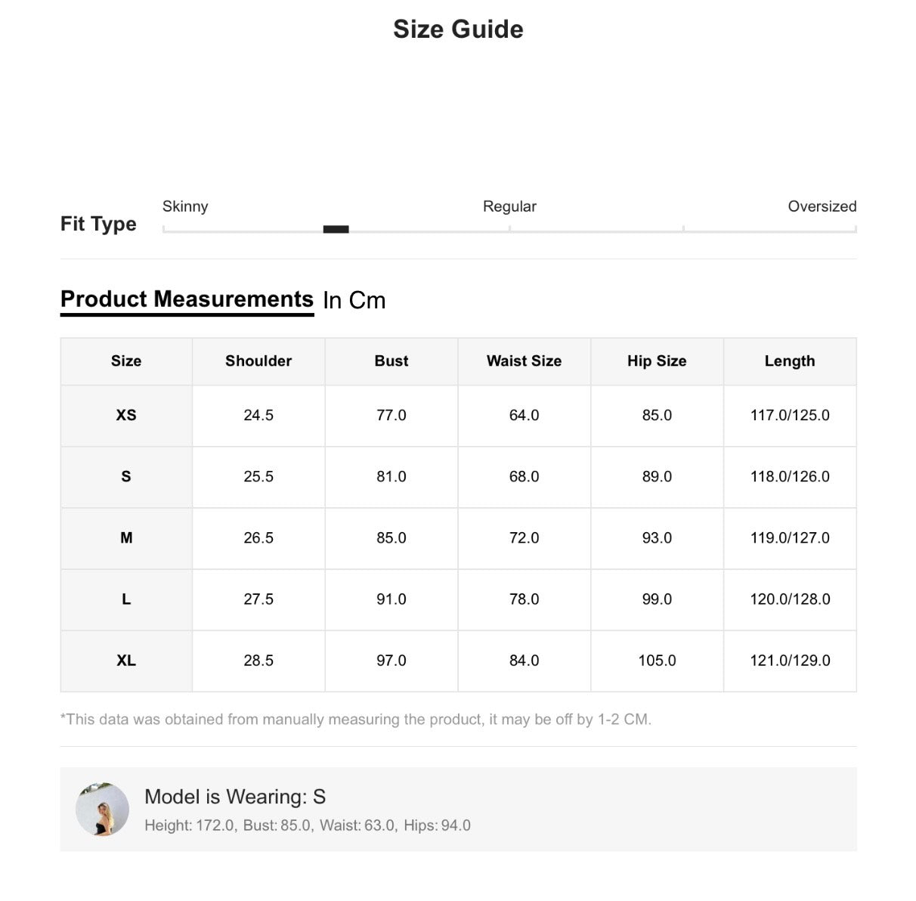Select the M size row label
This screenshot has width=916, height=901.
[x=126, y=538]
